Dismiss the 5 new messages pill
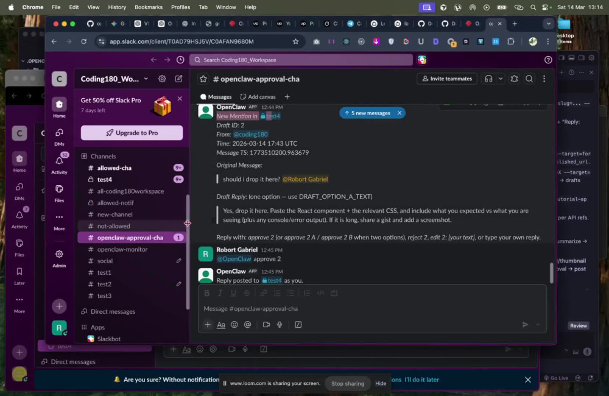The image size is (609, 396). click(x=400, y=113)
